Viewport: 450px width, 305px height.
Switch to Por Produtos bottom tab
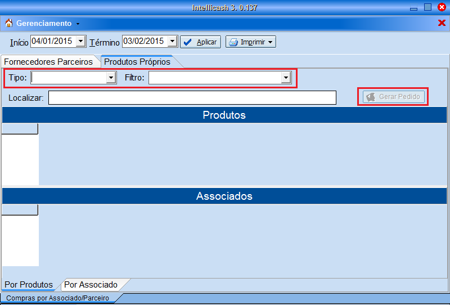click(x=29, y=285)
